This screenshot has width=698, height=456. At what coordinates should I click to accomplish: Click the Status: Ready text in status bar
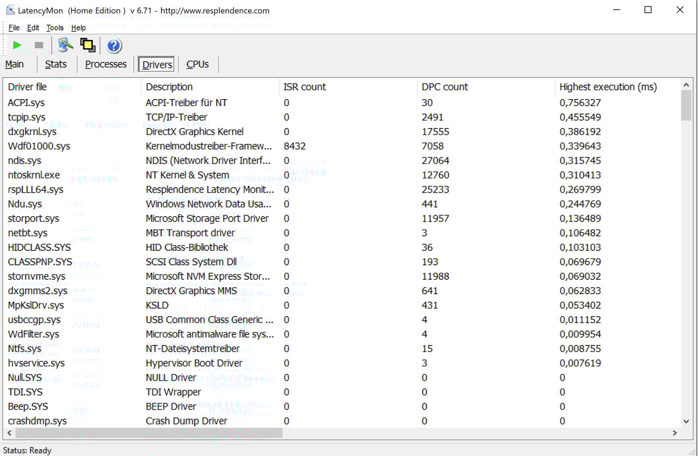(x=27, y=450)
